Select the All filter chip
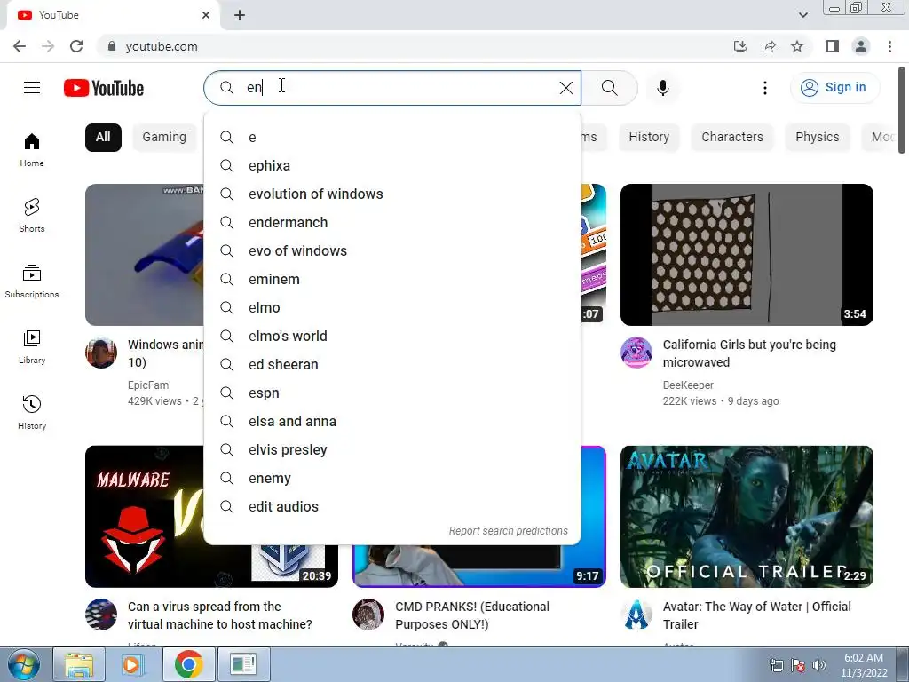Screen dimensions: 909x682 (103, 138)
